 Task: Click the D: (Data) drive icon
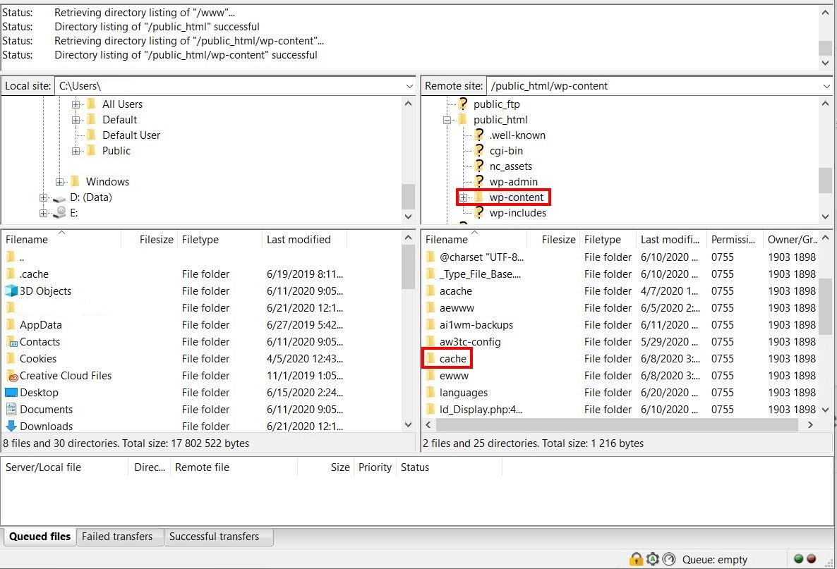click(59, 198)
